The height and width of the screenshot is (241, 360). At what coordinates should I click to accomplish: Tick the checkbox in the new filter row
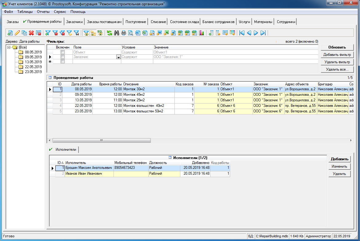[63, 61]
